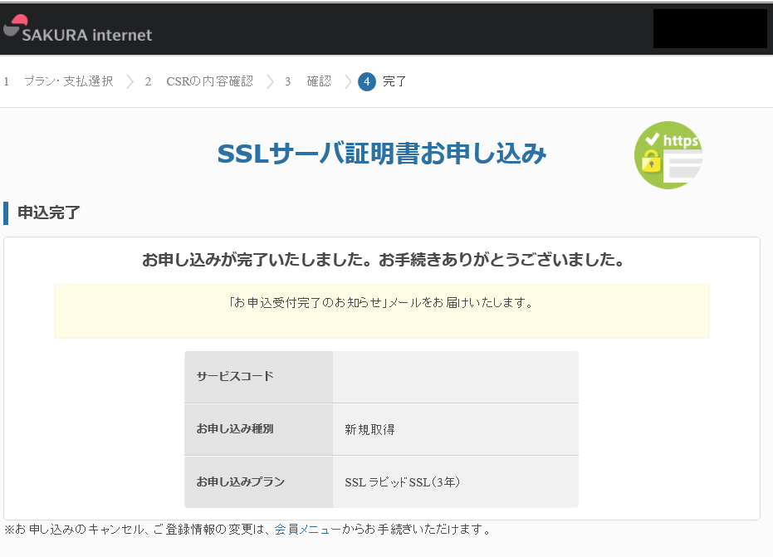Click the https lock badge icon

pyautogui.click(x=668, y=155)
